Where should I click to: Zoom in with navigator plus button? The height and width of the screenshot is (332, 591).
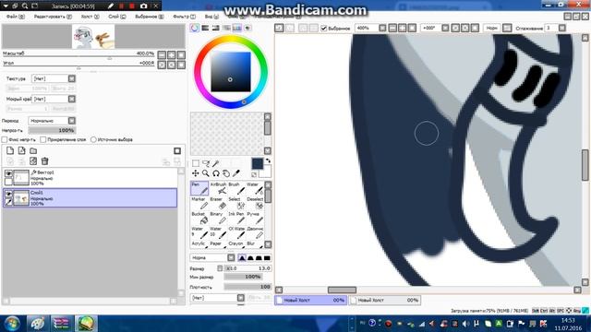pos(172,55)
